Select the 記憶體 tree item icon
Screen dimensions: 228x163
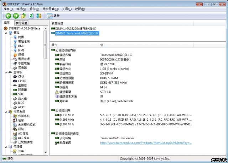point(15,90)
